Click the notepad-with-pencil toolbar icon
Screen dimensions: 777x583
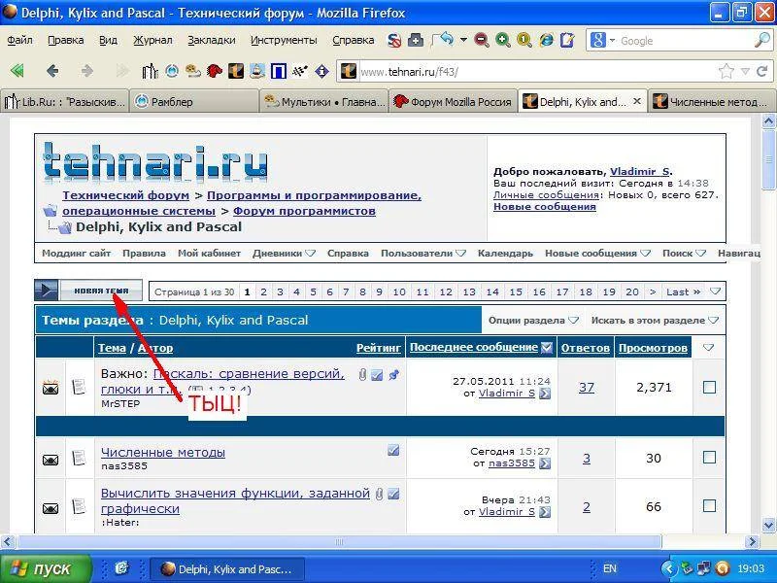pyautogui.click(x=567, y=40)
